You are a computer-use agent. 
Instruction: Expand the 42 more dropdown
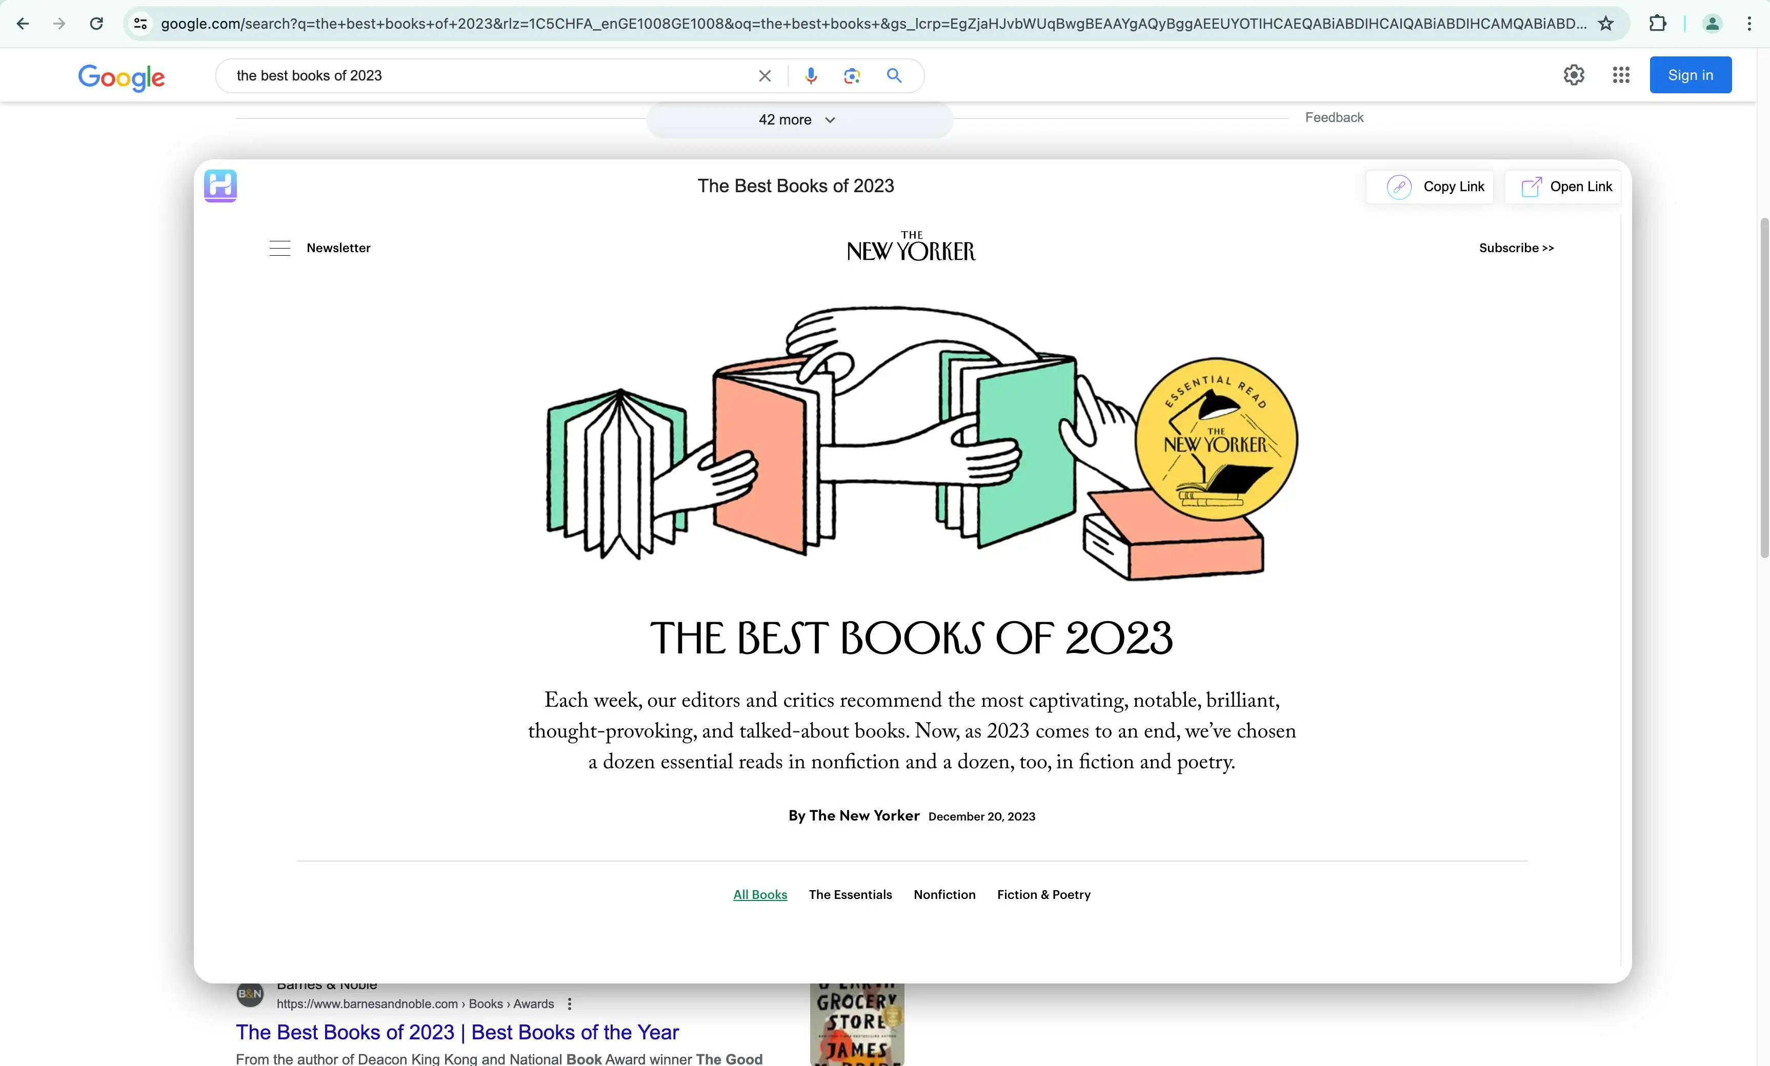click(x=799, y=120)
